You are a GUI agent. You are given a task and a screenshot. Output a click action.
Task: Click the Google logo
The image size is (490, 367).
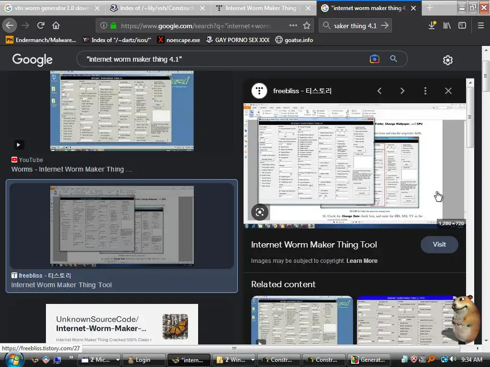(33, 60)
